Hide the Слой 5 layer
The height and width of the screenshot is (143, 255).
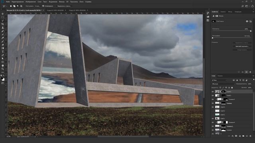tap(213, 95)
